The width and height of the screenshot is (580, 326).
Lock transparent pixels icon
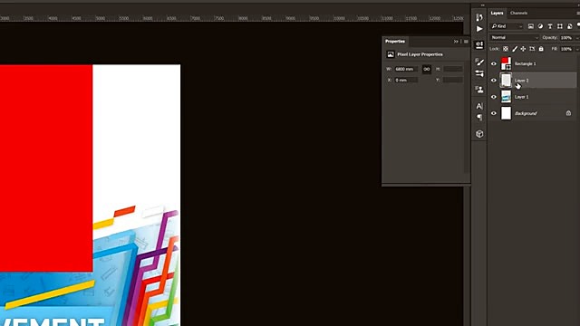pyautogui.click(x=506, y=49)
